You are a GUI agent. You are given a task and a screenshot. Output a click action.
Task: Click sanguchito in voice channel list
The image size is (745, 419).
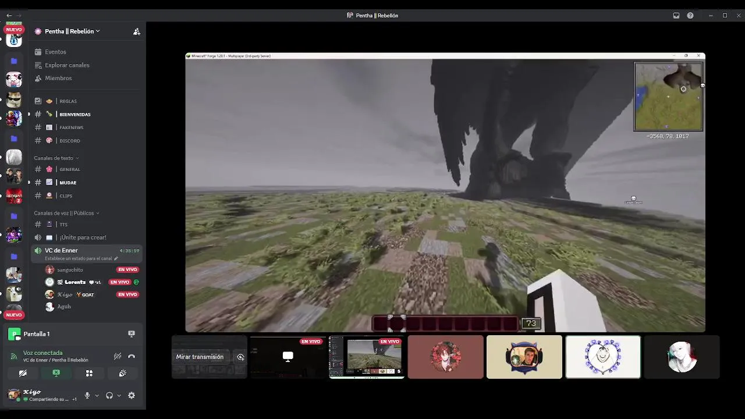pos(70,270)
